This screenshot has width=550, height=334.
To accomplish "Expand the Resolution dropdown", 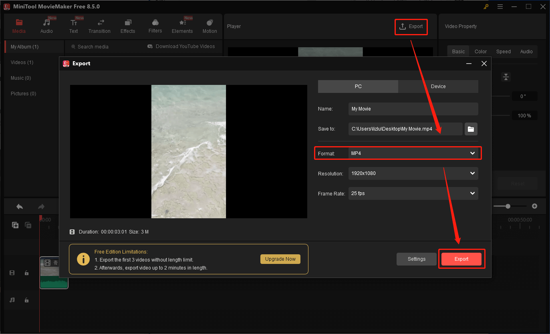I will point(413,173).
